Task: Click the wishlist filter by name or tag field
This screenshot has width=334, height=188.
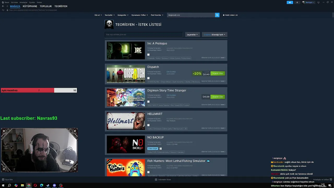Action: pyautogui.click(x=144, y=34)
